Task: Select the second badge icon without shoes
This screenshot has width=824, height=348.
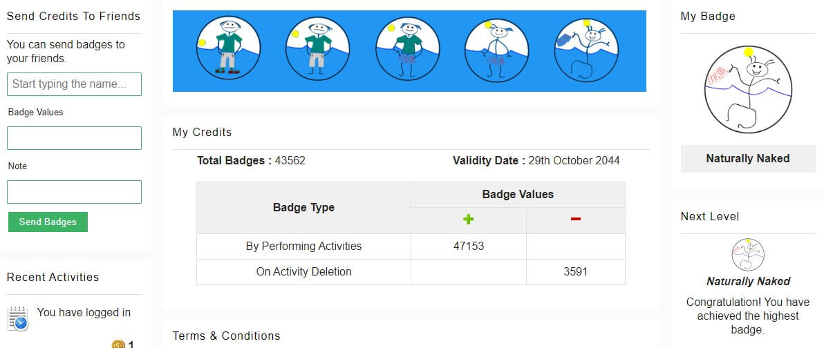Action: click(x=318, y=48)
